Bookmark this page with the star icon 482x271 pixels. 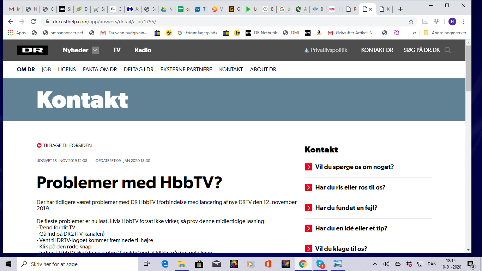coord(411,22)
